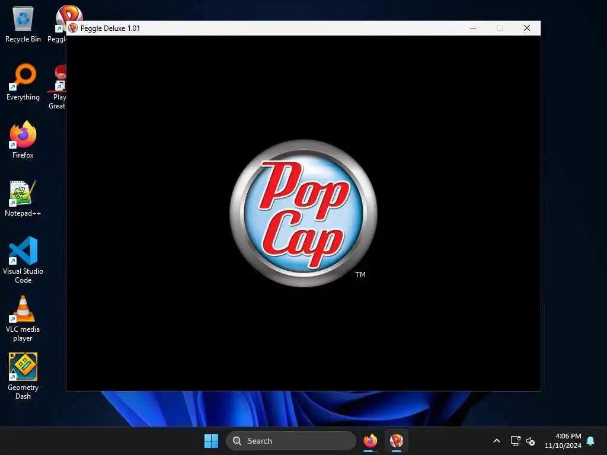Switch to Firefox in the taskbar
Viewport: 607px width, 455px height.
370,441
